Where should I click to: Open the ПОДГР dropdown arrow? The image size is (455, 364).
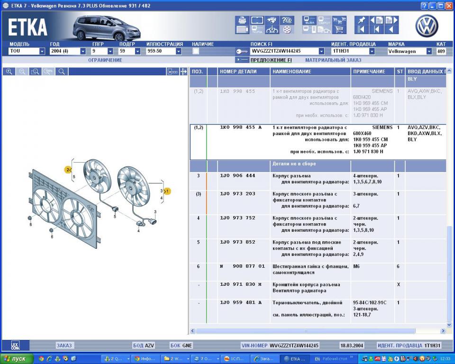(x=137, y=51)
